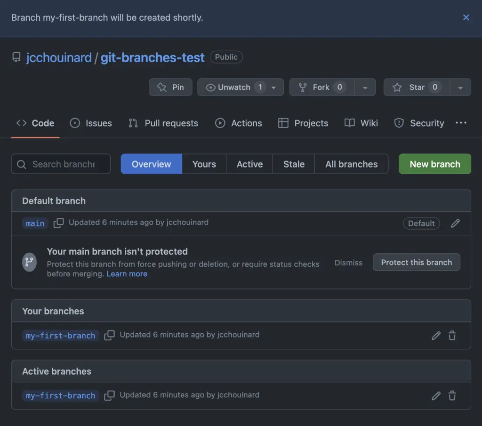The width and height of the screenshot is (482, 426).
Task: Select the Overview branch filter
Action: (151, 164)
